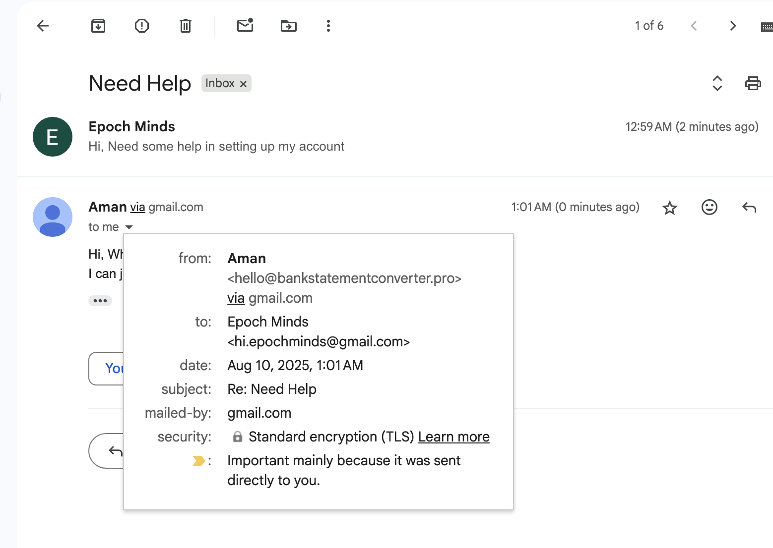Screen dimensions: 773x548
Task: Open the more actions three-dot menu
Action: [x=328, y=26]
